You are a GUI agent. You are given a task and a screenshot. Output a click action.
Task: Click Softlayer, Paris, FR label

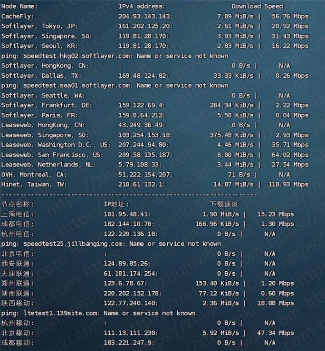39,115
